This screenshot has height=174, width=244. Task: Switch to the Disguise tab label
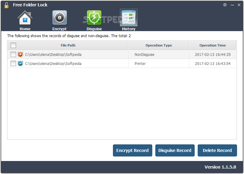pyautogui.click(x=94, y=29)
